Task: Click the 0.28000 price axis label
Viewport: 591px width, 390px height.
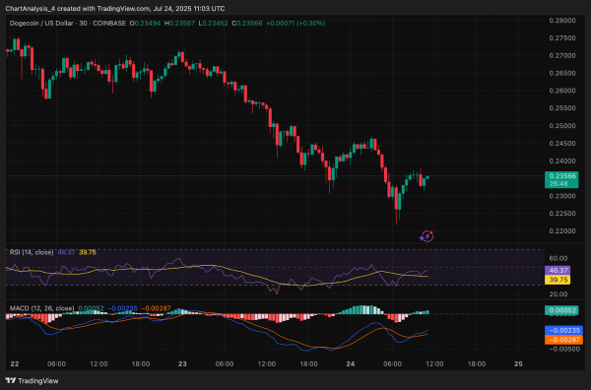Action: 562,21
